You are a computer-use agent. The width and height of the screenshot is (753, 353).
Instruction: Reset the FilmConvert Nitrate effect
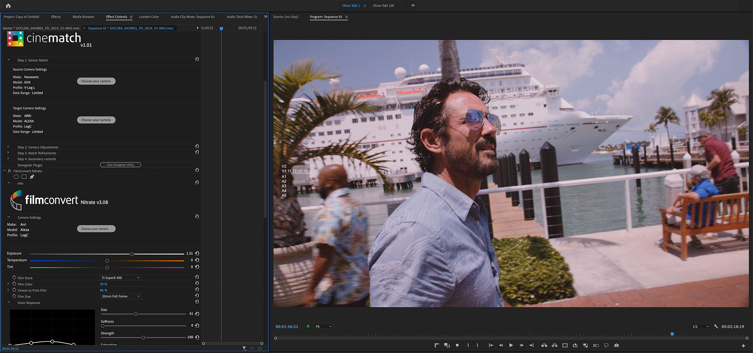(x=197, y=170)
